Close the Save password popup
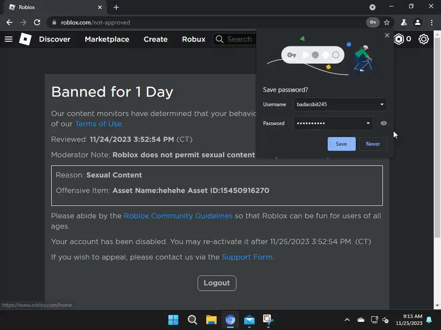Screen dimensions: 441x330 (387, 35)
